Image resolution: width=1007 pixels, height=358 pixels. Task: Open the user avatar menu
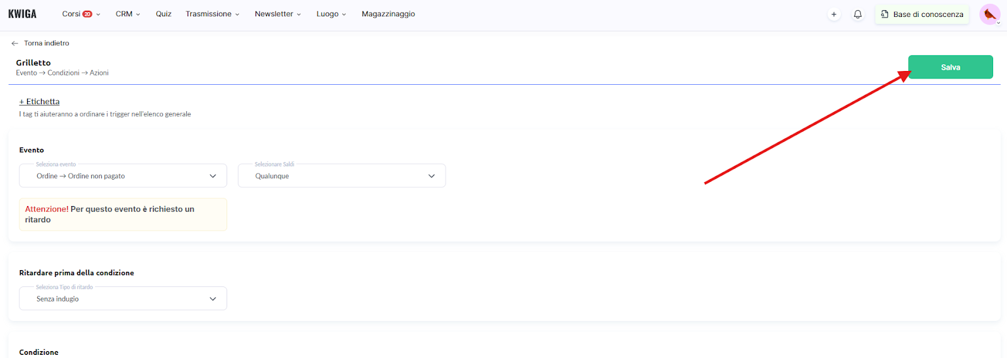[989, 14]
